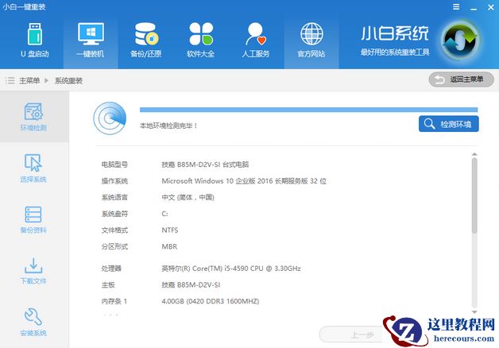This screenshot has height=348, width=499.
Task: Open the hamburger menu in title bar
Action: coord(456,7)
